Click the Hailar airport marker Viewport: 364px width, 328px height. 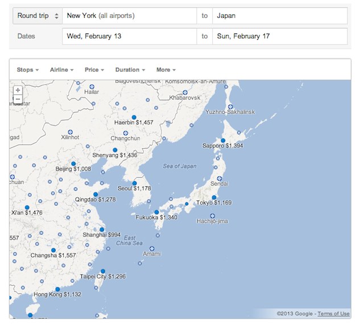point(92,87)
